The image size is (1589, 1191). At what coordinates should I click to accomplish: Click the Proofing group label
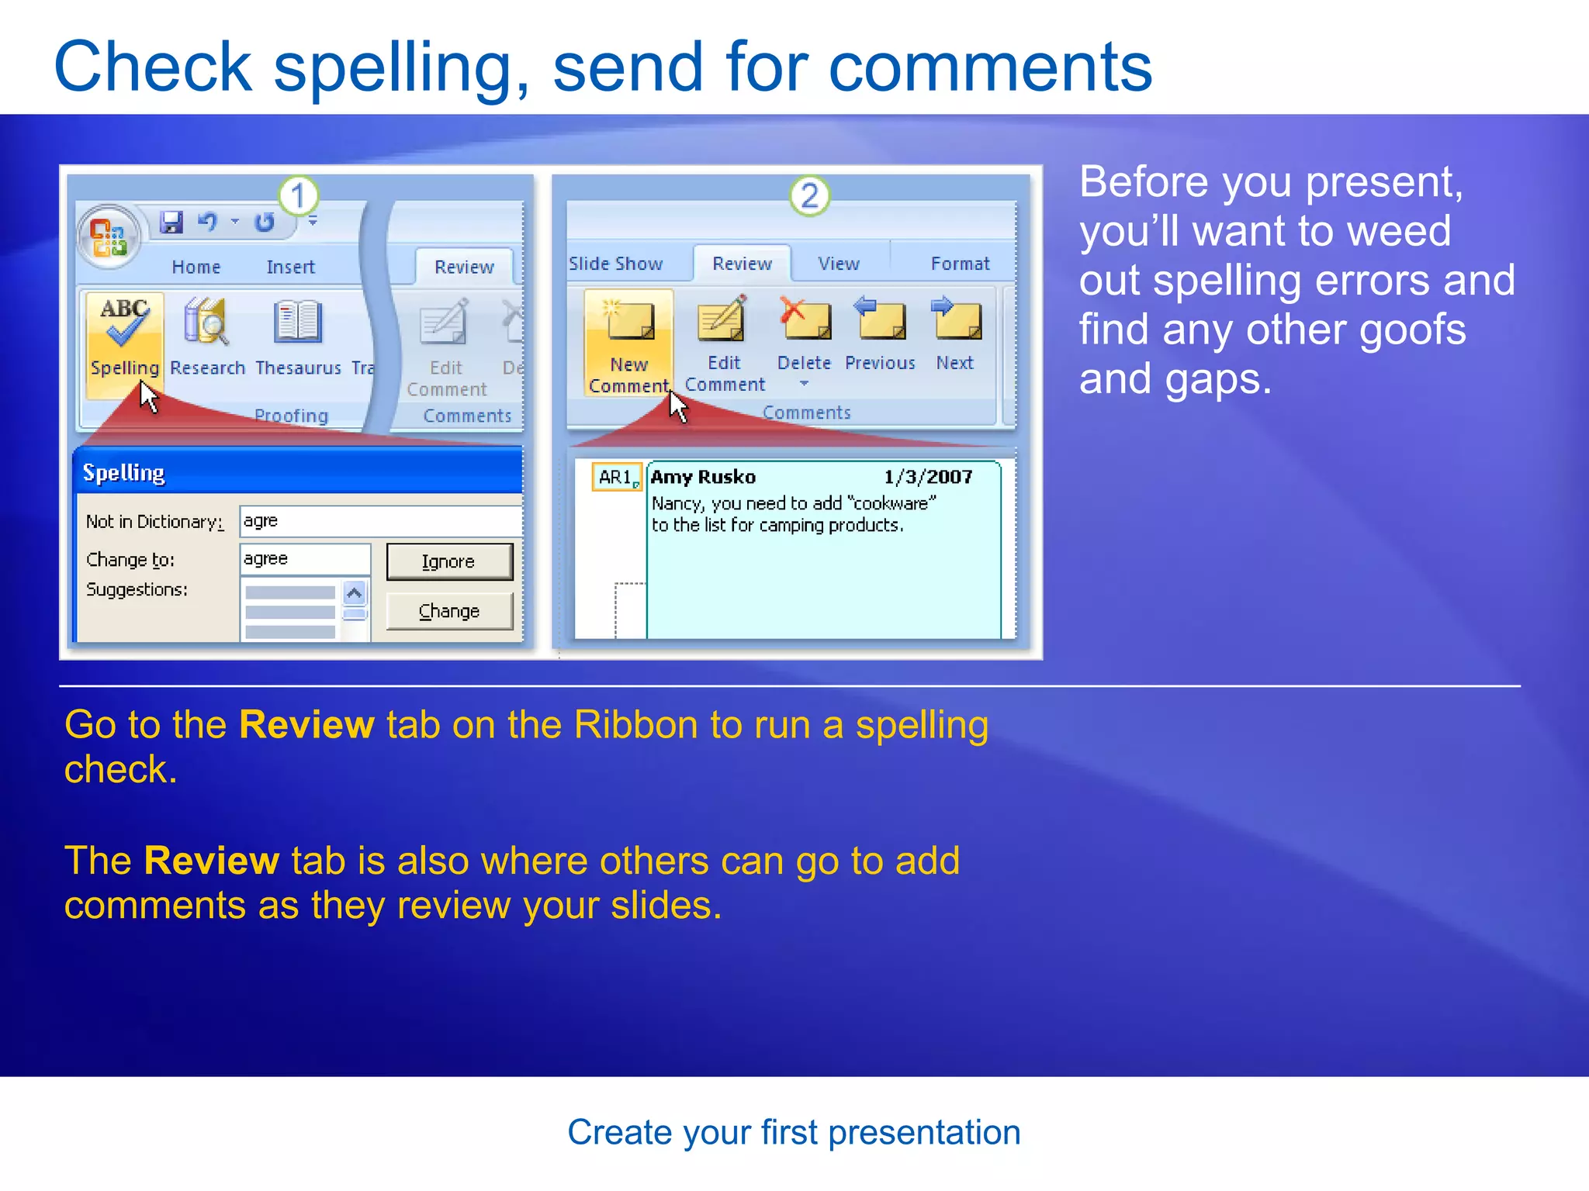[291, 416]
